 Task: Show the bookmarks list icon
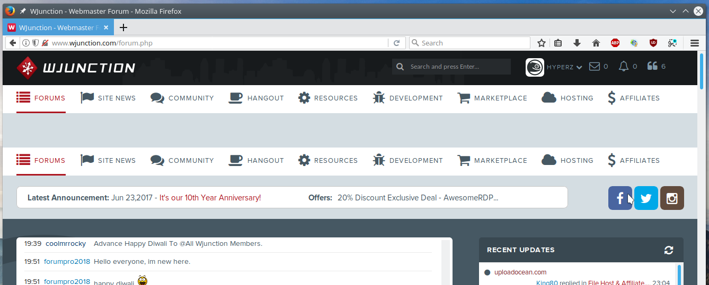[x=559, y=43]
